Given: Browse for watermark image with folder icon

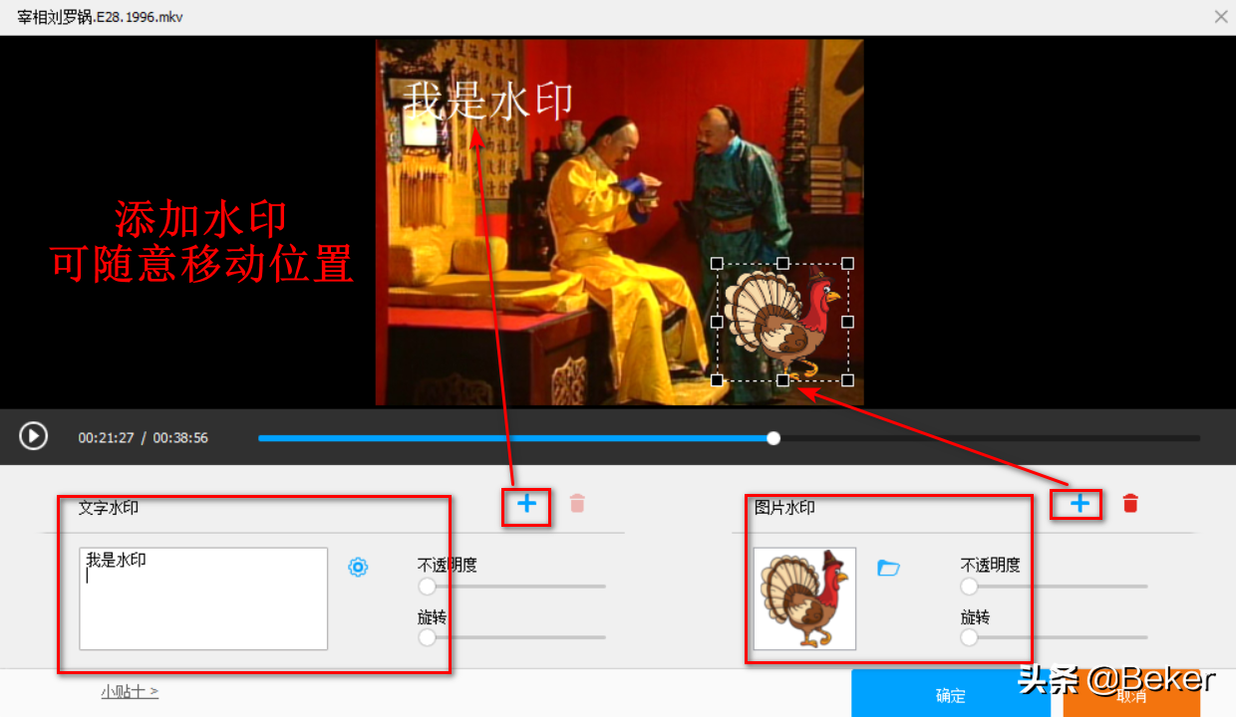Looking at the screenshot, I should pos(888,568).
